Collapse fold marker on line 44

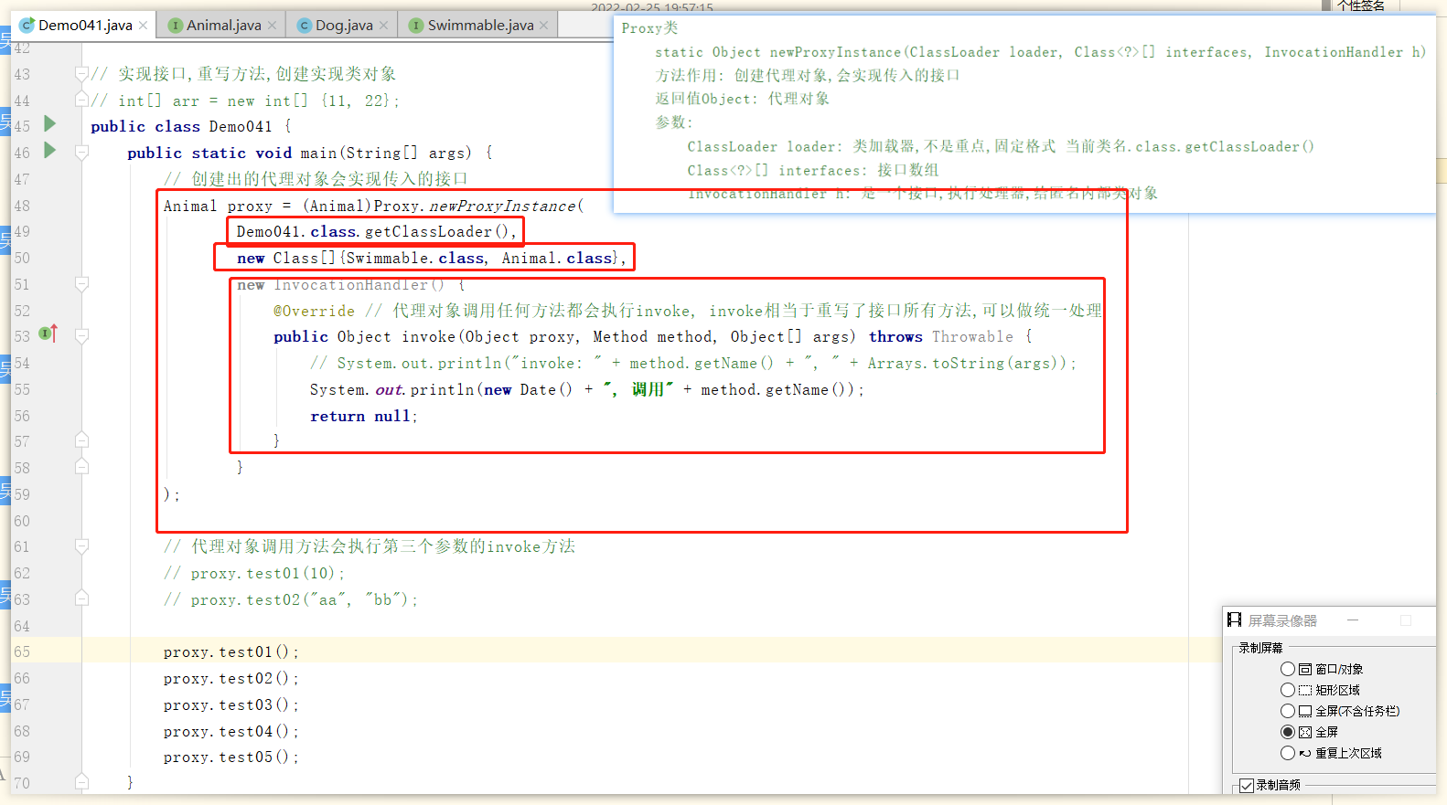tap(81, 99)
